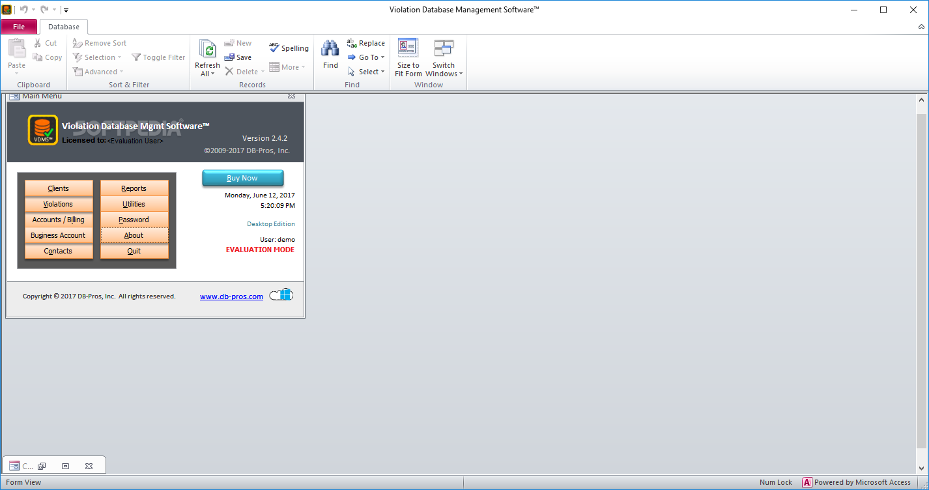Image resolution: width=929 pixels, height=490 pixels.
Task: Close the minimized form window at bottom
Action: pos(89,466)
